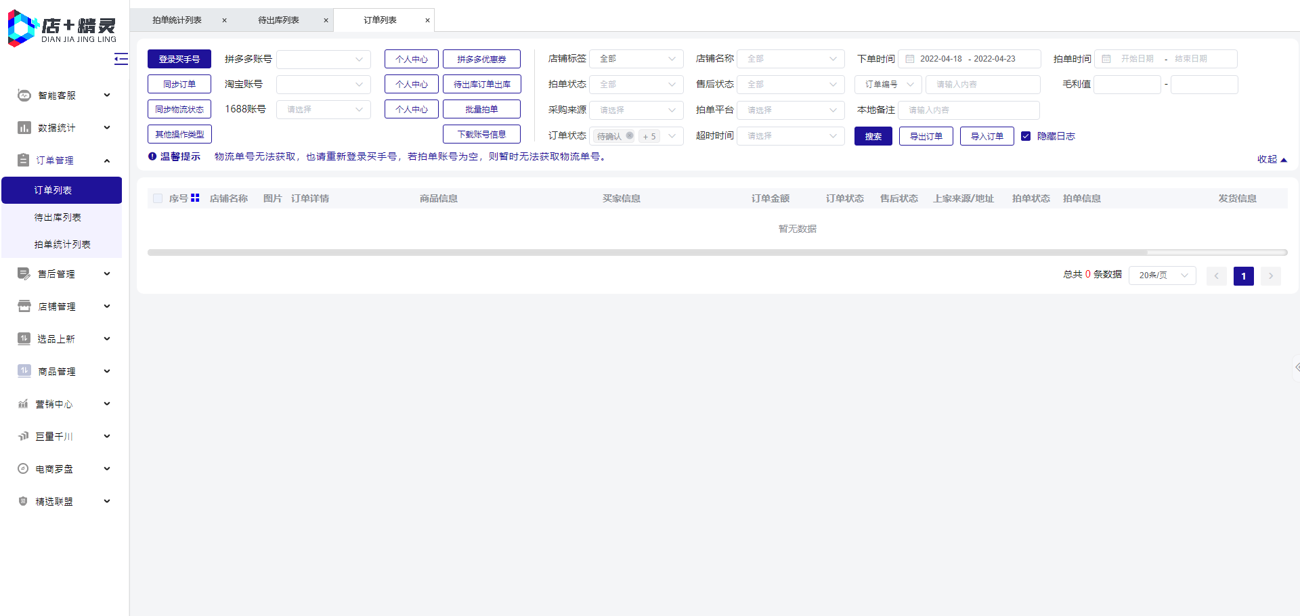Image resolution: width=1300 pixels, height=616 pixels.
Task: Remove the 待确认 tag in 订单状态 filter
Action: [x=630, y=135]
